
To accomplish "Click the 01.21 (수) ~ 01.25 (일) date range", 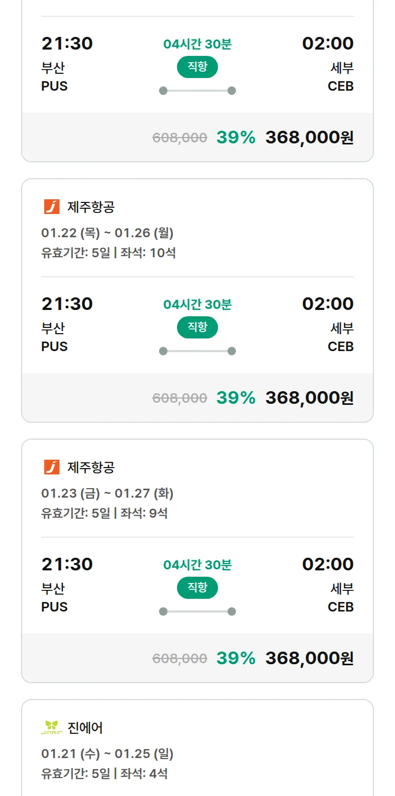I will tap(107, 753).
